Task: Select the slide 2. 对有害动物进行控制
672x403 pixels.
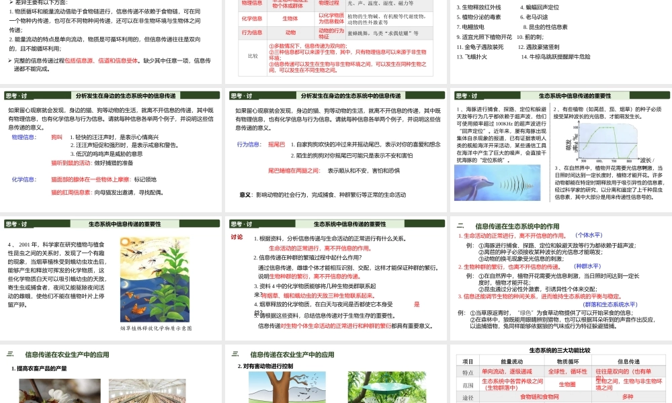Action: click(x=336, y=374)
